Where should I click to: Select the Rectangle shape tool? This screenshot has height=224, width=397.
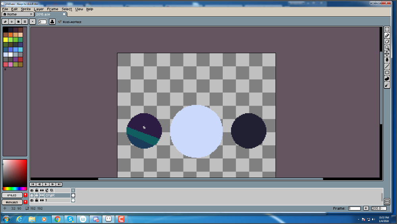(x=387, y=72)
